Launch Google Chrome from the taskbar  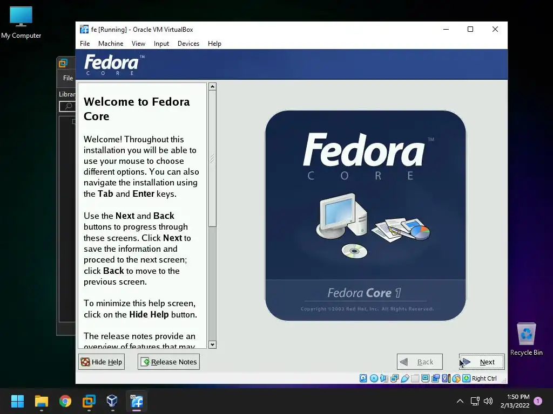65,401
